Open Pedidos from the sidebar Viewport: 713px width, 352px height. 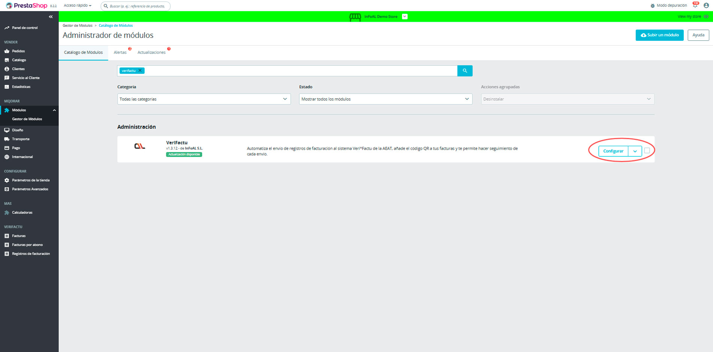click(18, 51)
